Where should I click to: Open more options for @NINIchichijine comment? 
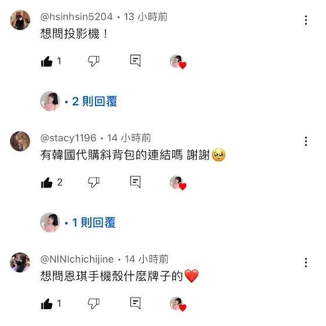point(306,263)
